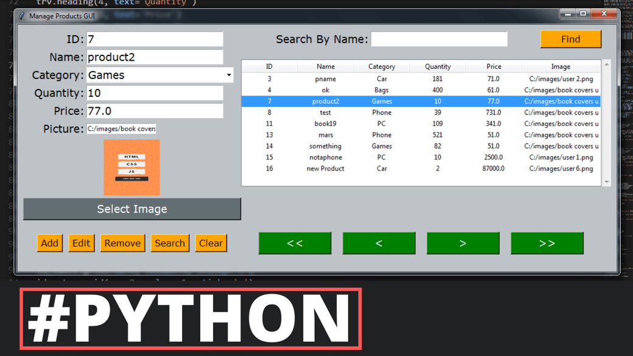The image size is (633, 356).
Task: Select the product image thumbnail preview
Action: point(131,166)
